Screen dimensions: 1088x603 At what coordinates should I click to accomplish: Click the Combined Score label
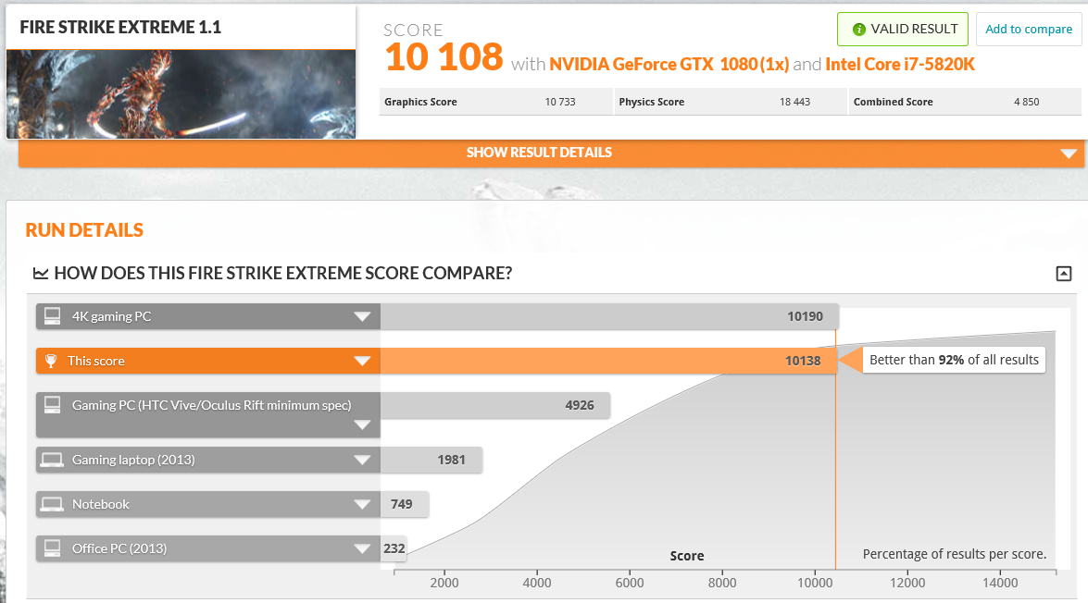pyautogui.click(x=893, y=102)
